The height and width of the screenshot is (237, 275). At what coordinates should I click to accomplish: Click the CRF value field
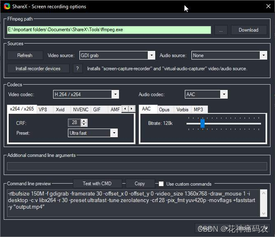click(x=75, y=122)
